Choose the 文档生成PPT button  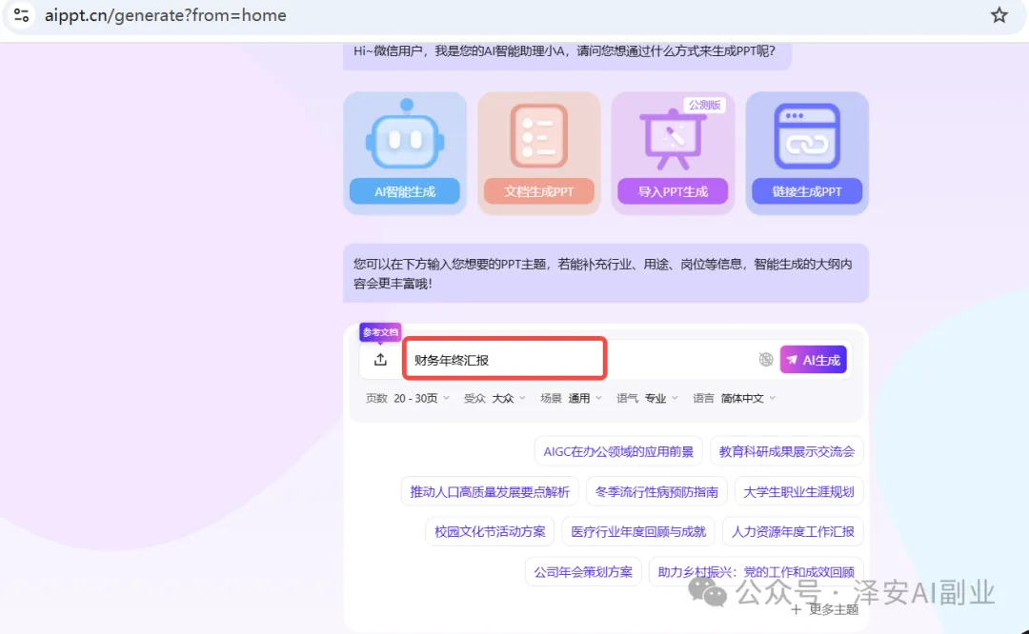538,191
